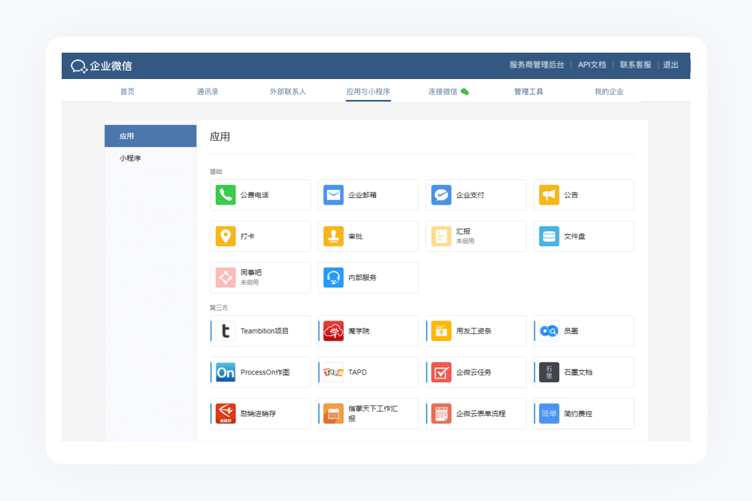This screenshot has width=752, height=501.
Task: Click the 未启用 status under 同事吧
Action: (x=250, y=282)
